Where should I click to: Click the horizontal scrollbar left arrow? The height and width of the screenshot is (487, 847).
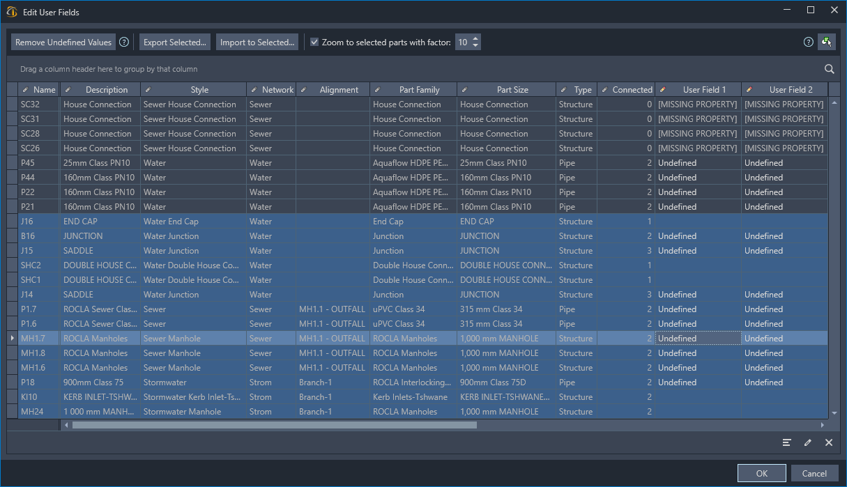[66, 425]
